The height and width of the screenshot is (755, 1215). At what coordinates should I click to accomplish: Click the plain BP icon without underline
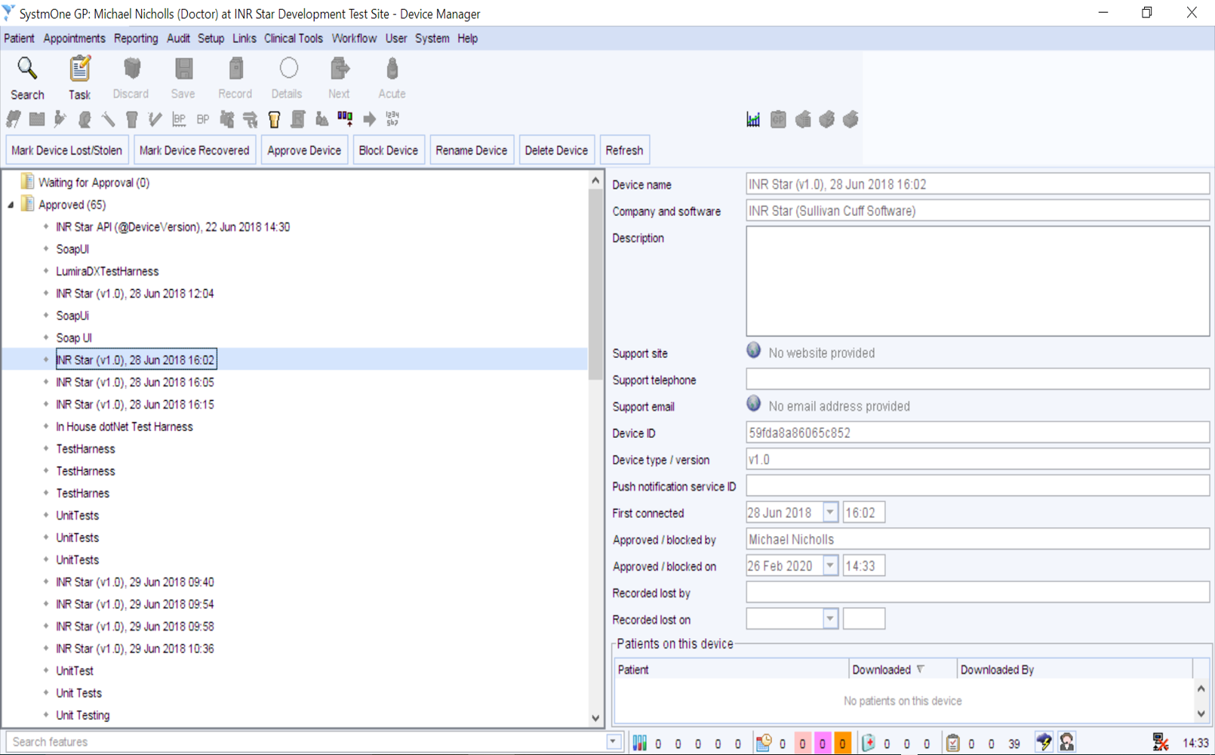point(202,119)
